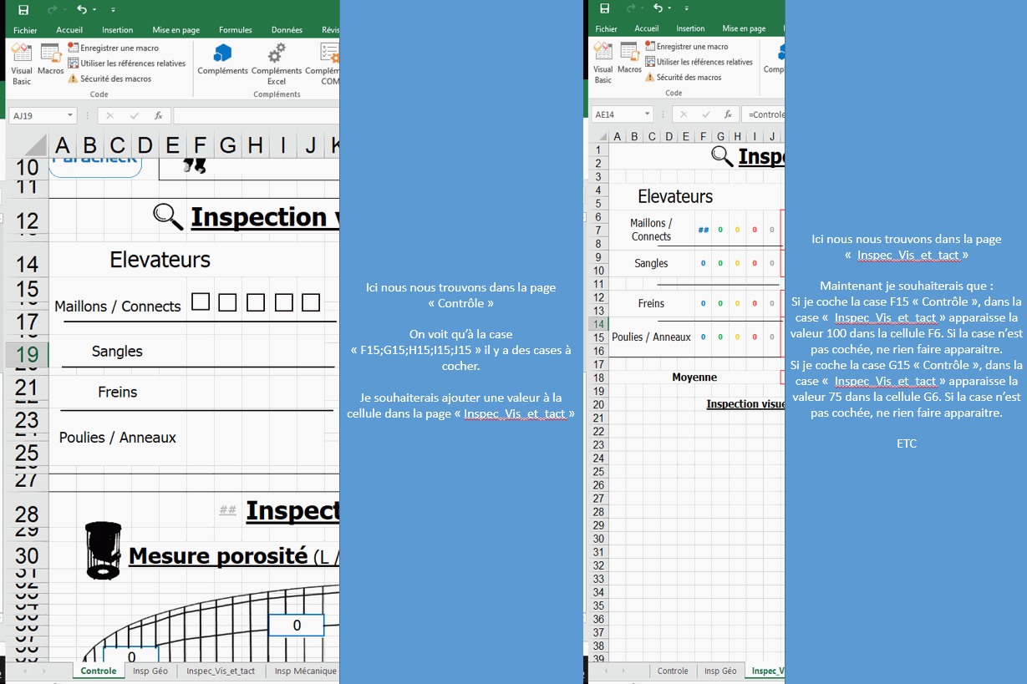Open the Macros list in the left window
This screenshot has width=1027, height=684.
(x=51, y=60)
